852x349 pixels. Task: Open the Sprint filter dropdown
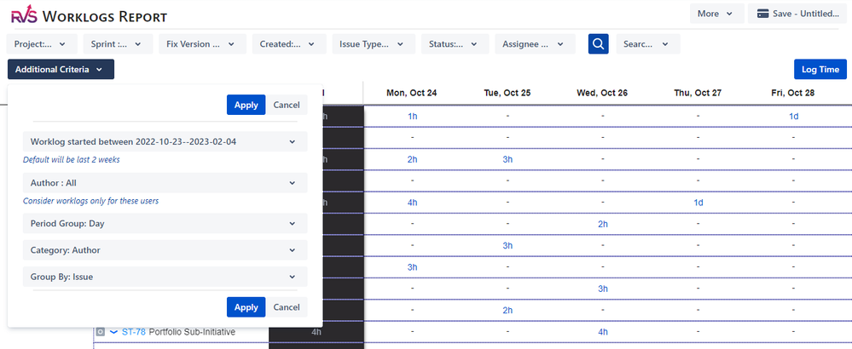(118, 44)
